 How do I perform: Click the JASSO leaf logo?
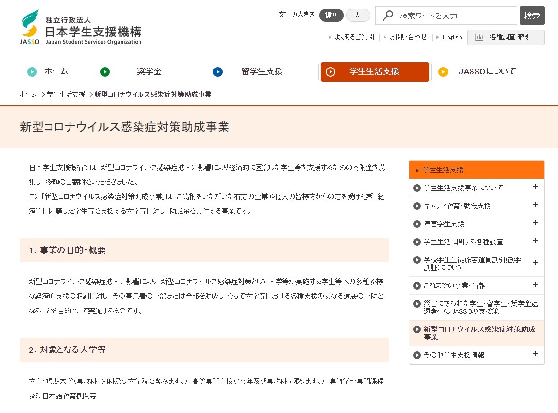pyautogui.click(x=30, y=25)
